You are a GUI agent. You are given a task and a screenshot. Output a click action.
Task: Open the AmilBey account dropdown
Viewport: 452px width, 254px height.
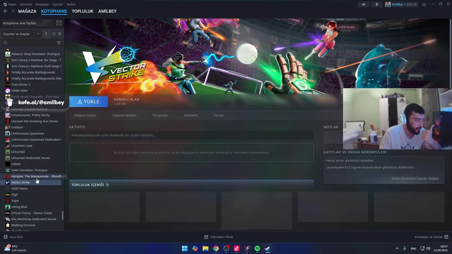pos(401,4)
